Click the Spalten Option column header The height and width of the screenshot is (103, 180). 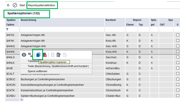[x=12, y=22]
